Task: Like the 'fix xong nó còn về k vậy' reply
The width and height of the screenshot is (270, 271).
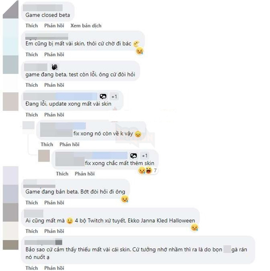Action: tap(47, 145)
